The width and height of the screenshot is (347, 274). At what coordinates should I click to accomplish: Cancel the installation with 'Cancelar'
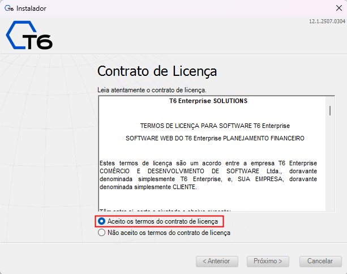point(320,261)
